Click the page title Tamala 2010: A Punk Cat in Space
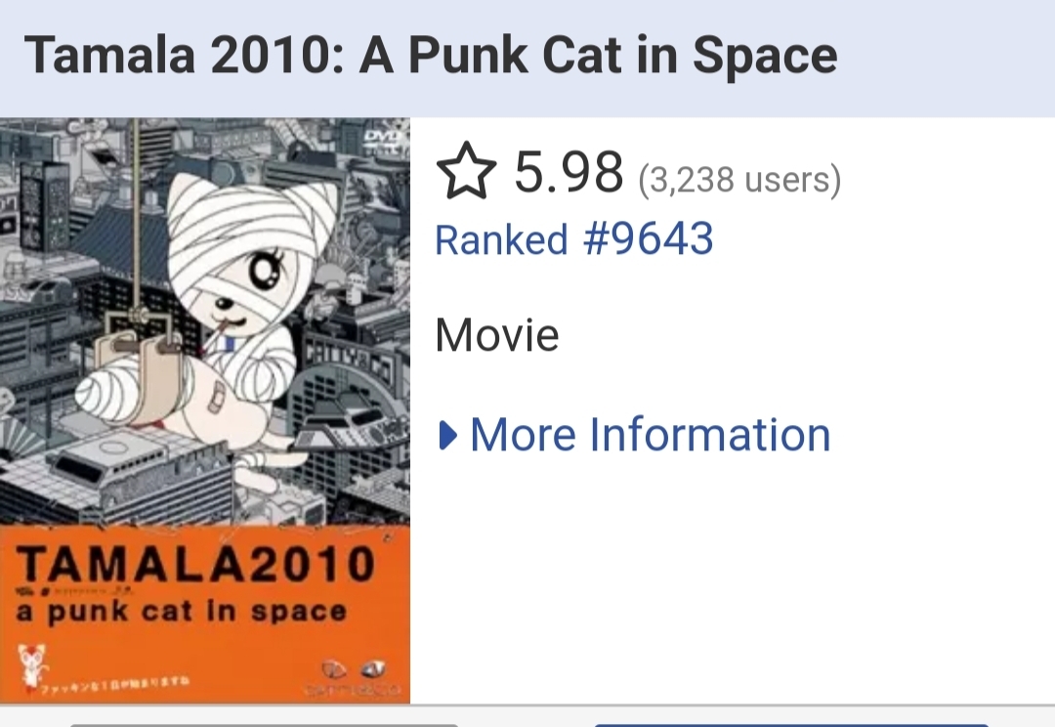1055x727 pixels. (431, 56)
